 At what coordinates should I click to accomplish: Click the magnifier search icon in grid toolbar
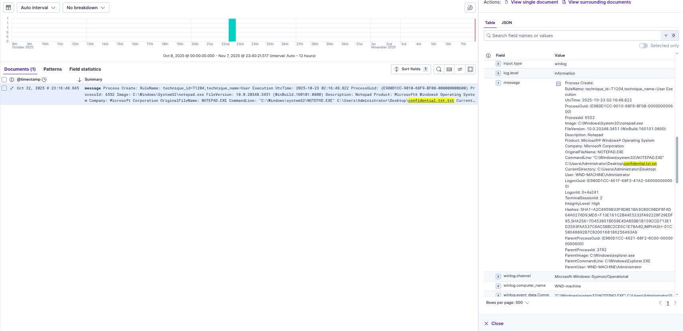coord(439,69)
